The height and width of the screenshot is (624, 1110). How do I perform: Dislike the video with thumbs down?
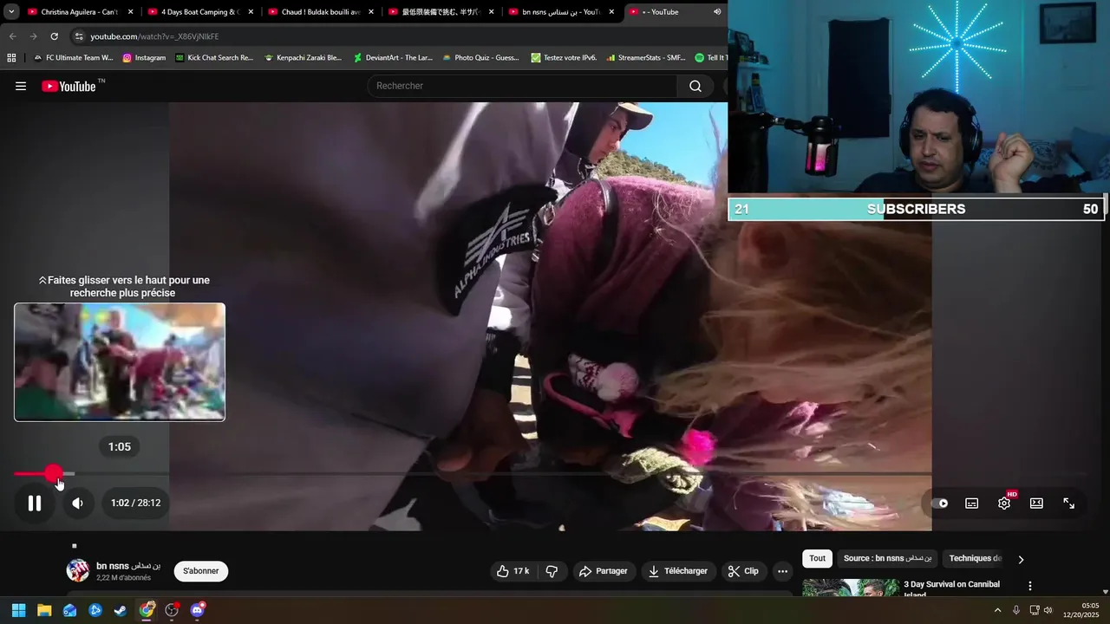pos(552,571)
